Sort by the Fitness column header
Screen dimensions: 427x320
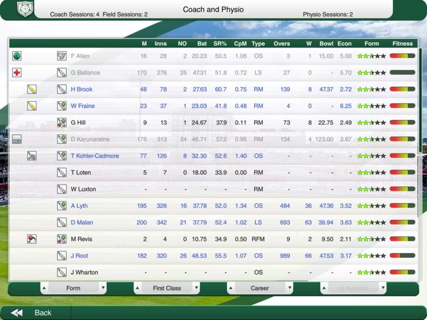(x=403, y=43)
